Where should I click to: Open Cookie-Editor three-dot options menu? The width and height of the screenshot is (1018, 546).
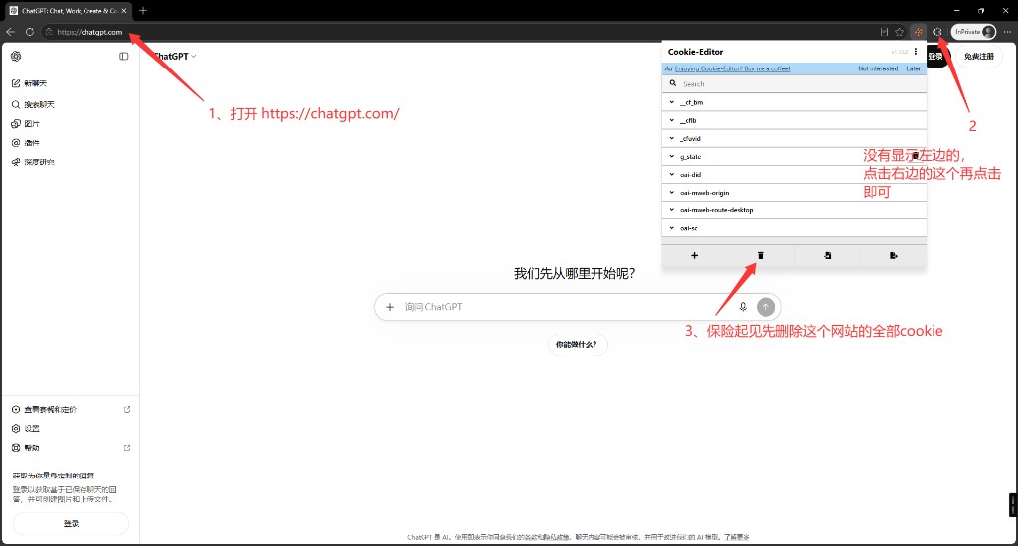coord(916,52)
